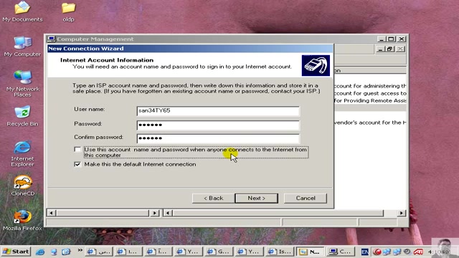The image size is (459, 258).
Task: Click the wizard modem icon graphic
Action: coord(316,65)
